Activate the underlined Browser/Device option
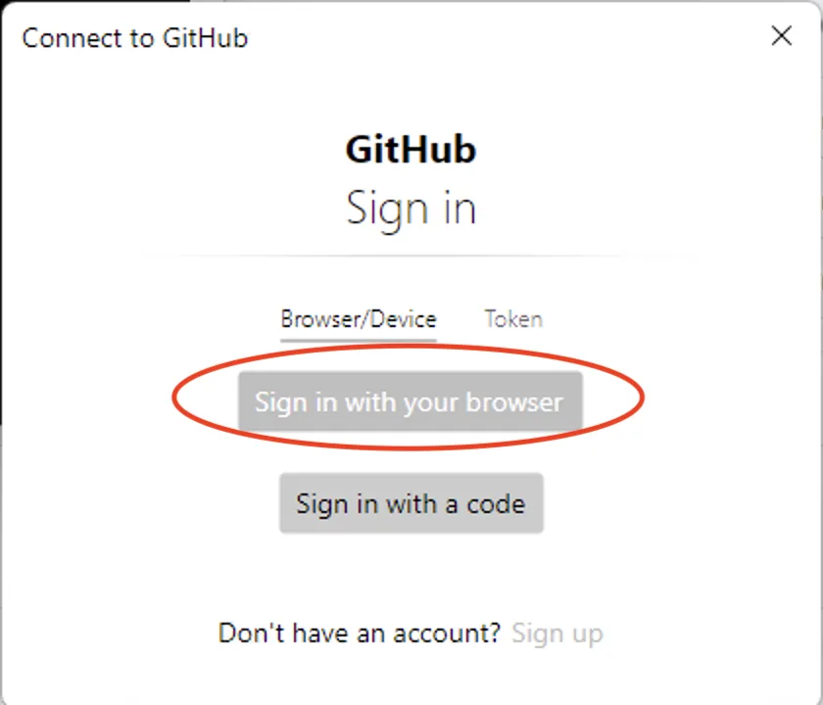The image size is (823, 705). click(359, 319)
